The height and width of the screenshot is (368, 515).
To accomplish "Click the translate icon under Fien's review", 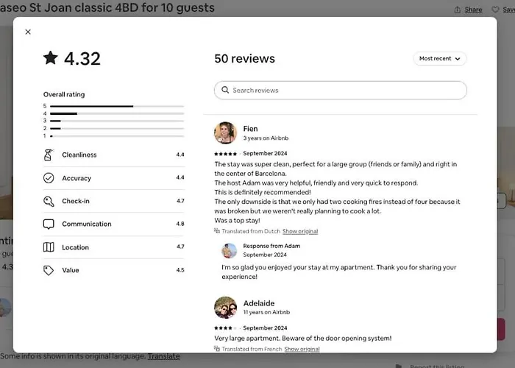I will [217, 231].
